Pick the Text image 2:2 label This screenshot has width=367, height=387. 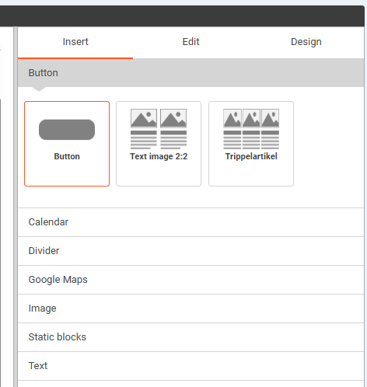[159, 156]
